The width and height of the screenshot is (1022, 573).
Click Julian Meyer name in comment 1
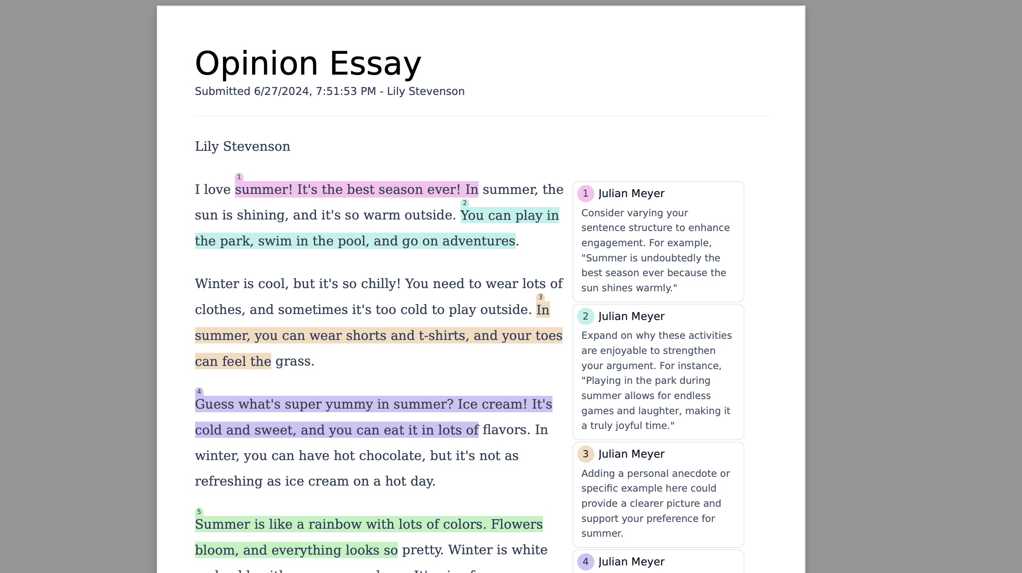pyautogui.click(x=631, y=194)
